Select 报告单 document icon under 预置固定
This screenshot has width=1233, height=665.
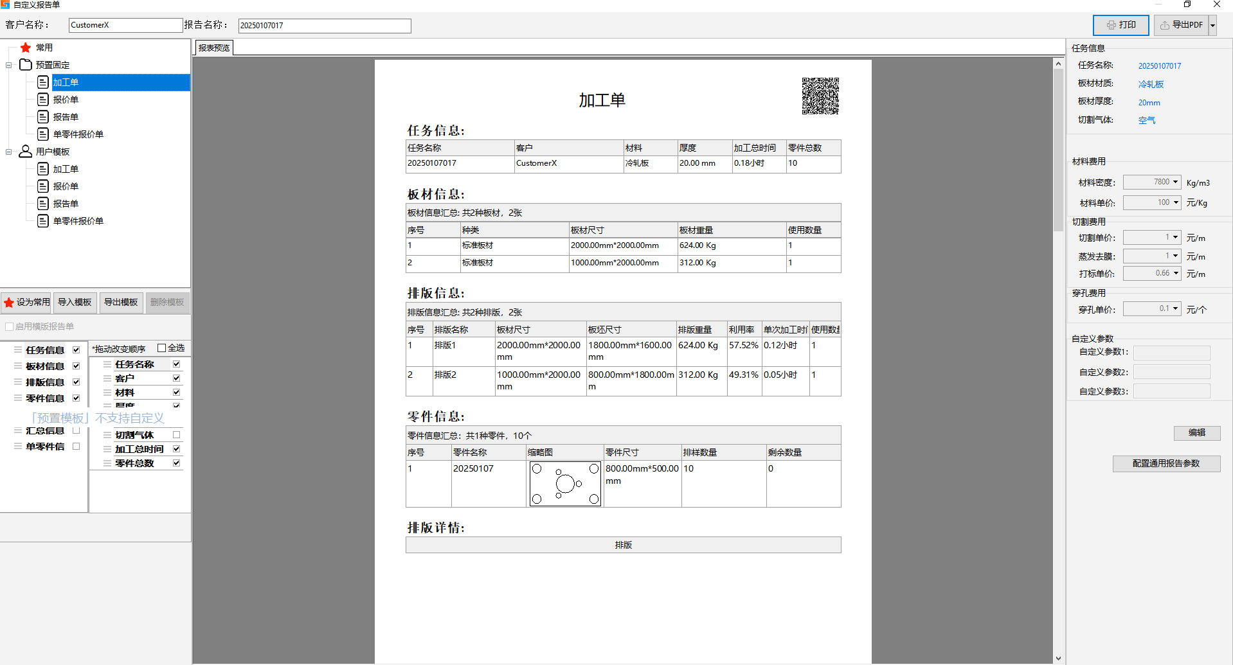coord(43,117)
